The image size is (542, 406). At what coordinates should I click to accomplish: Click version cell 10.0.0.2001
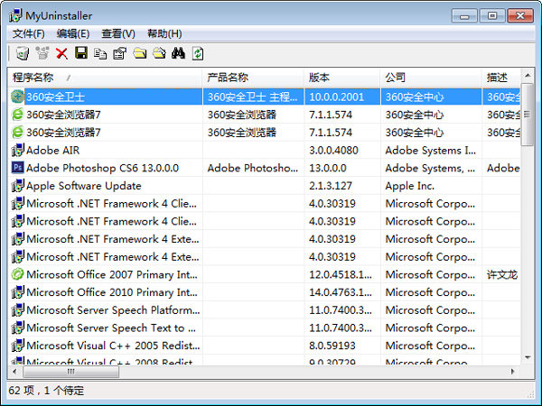coord(336,97)
